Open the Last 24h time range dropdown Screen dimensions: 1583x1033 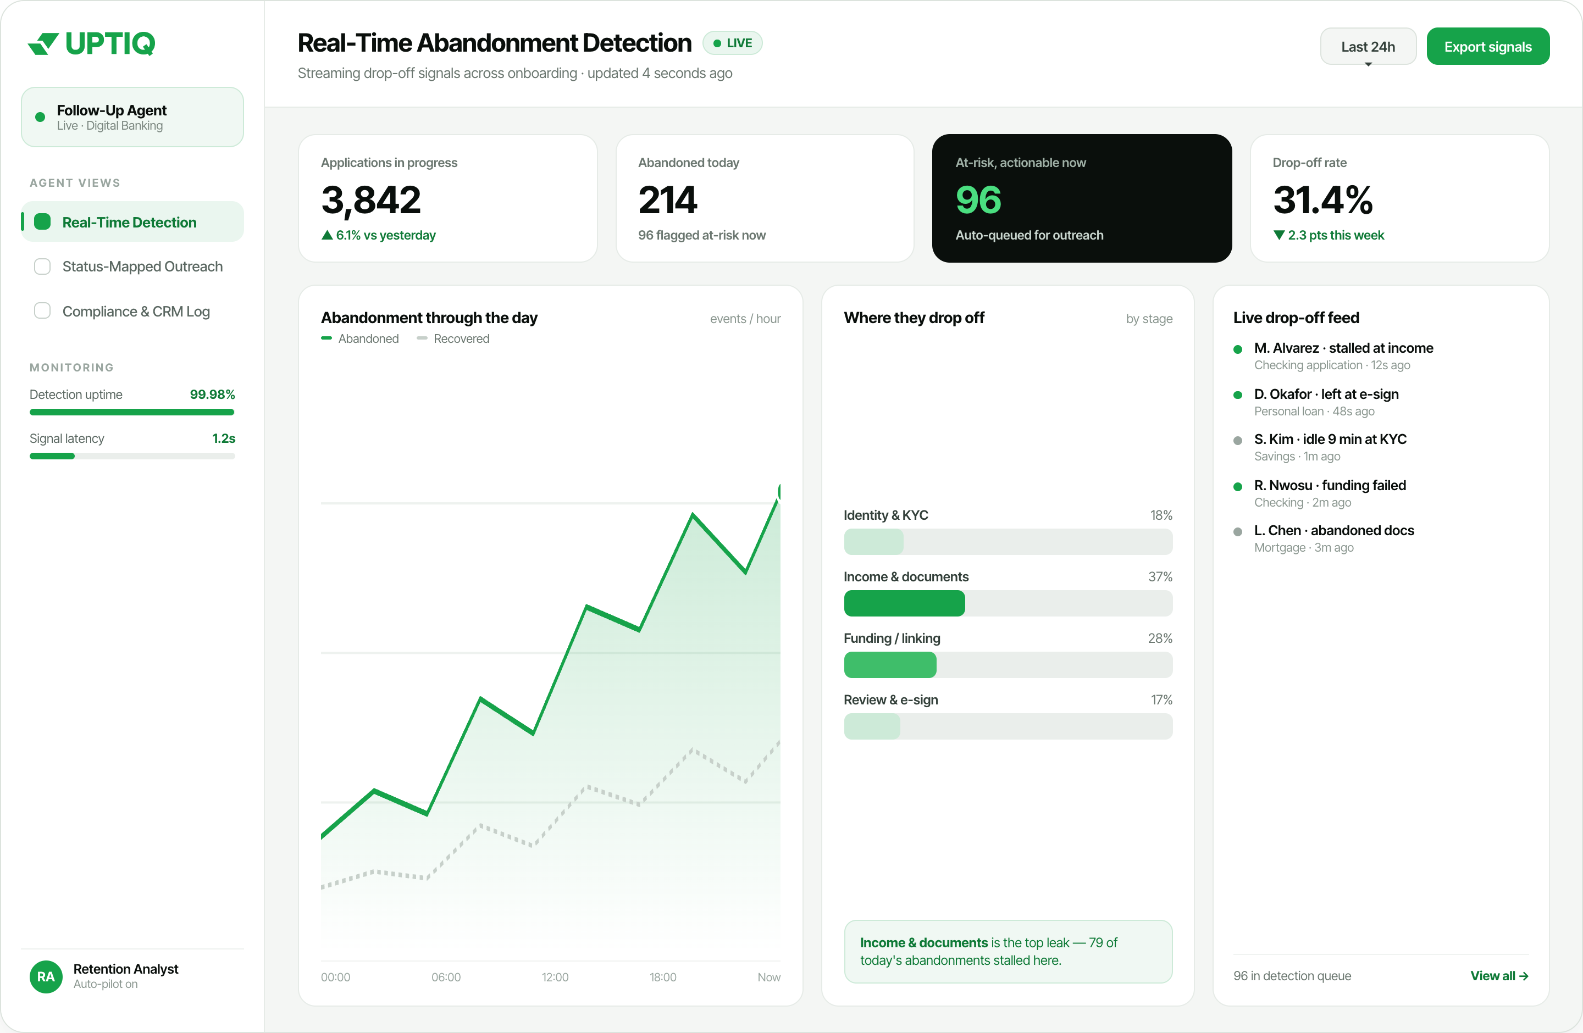[x=1368, y=47]
